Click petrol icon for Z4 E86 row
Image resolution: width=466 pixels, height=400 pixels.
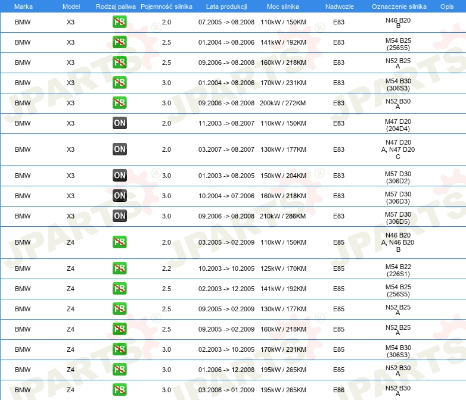pos(119,389)
